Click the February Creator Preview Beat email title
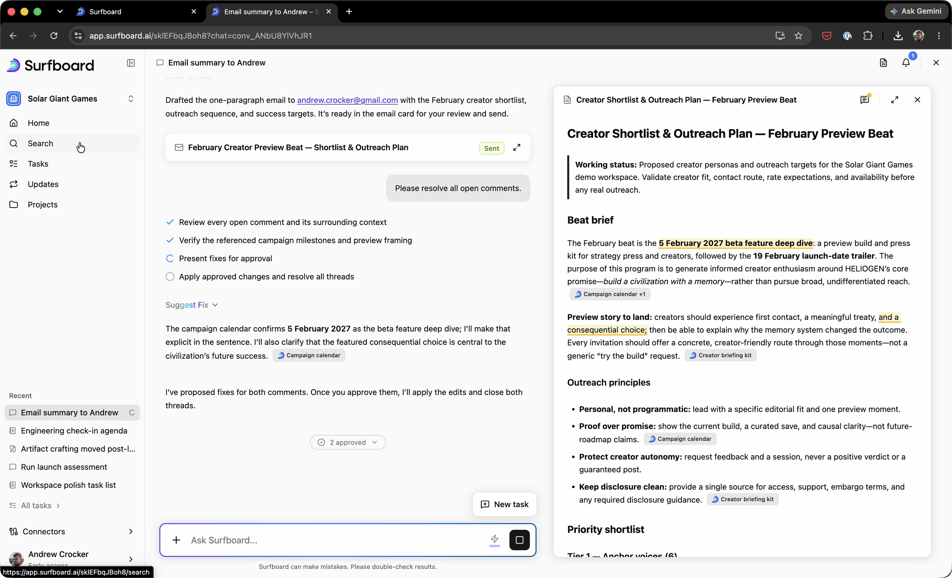 (x=298, y=147)
